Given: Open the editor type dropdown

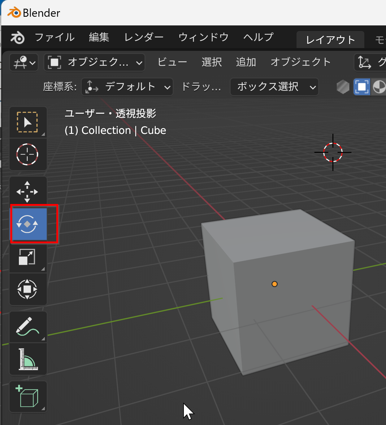Looking at the screenshot, I should (24, 63).
